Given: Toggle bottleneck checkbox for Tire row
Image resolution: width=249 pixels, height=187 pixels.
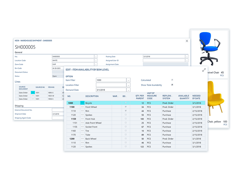Looking at the screenshot, I should [126, 130].
